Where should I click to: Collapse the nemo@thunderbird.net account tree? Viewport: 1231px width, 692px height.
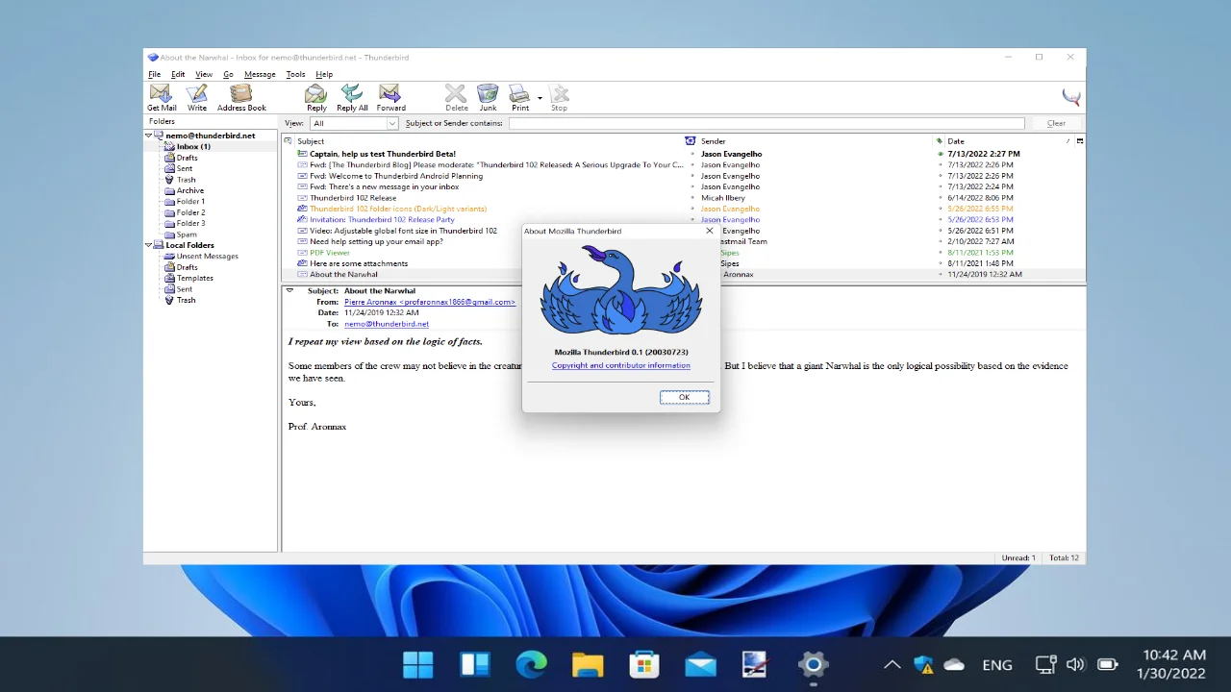[149, 136]
